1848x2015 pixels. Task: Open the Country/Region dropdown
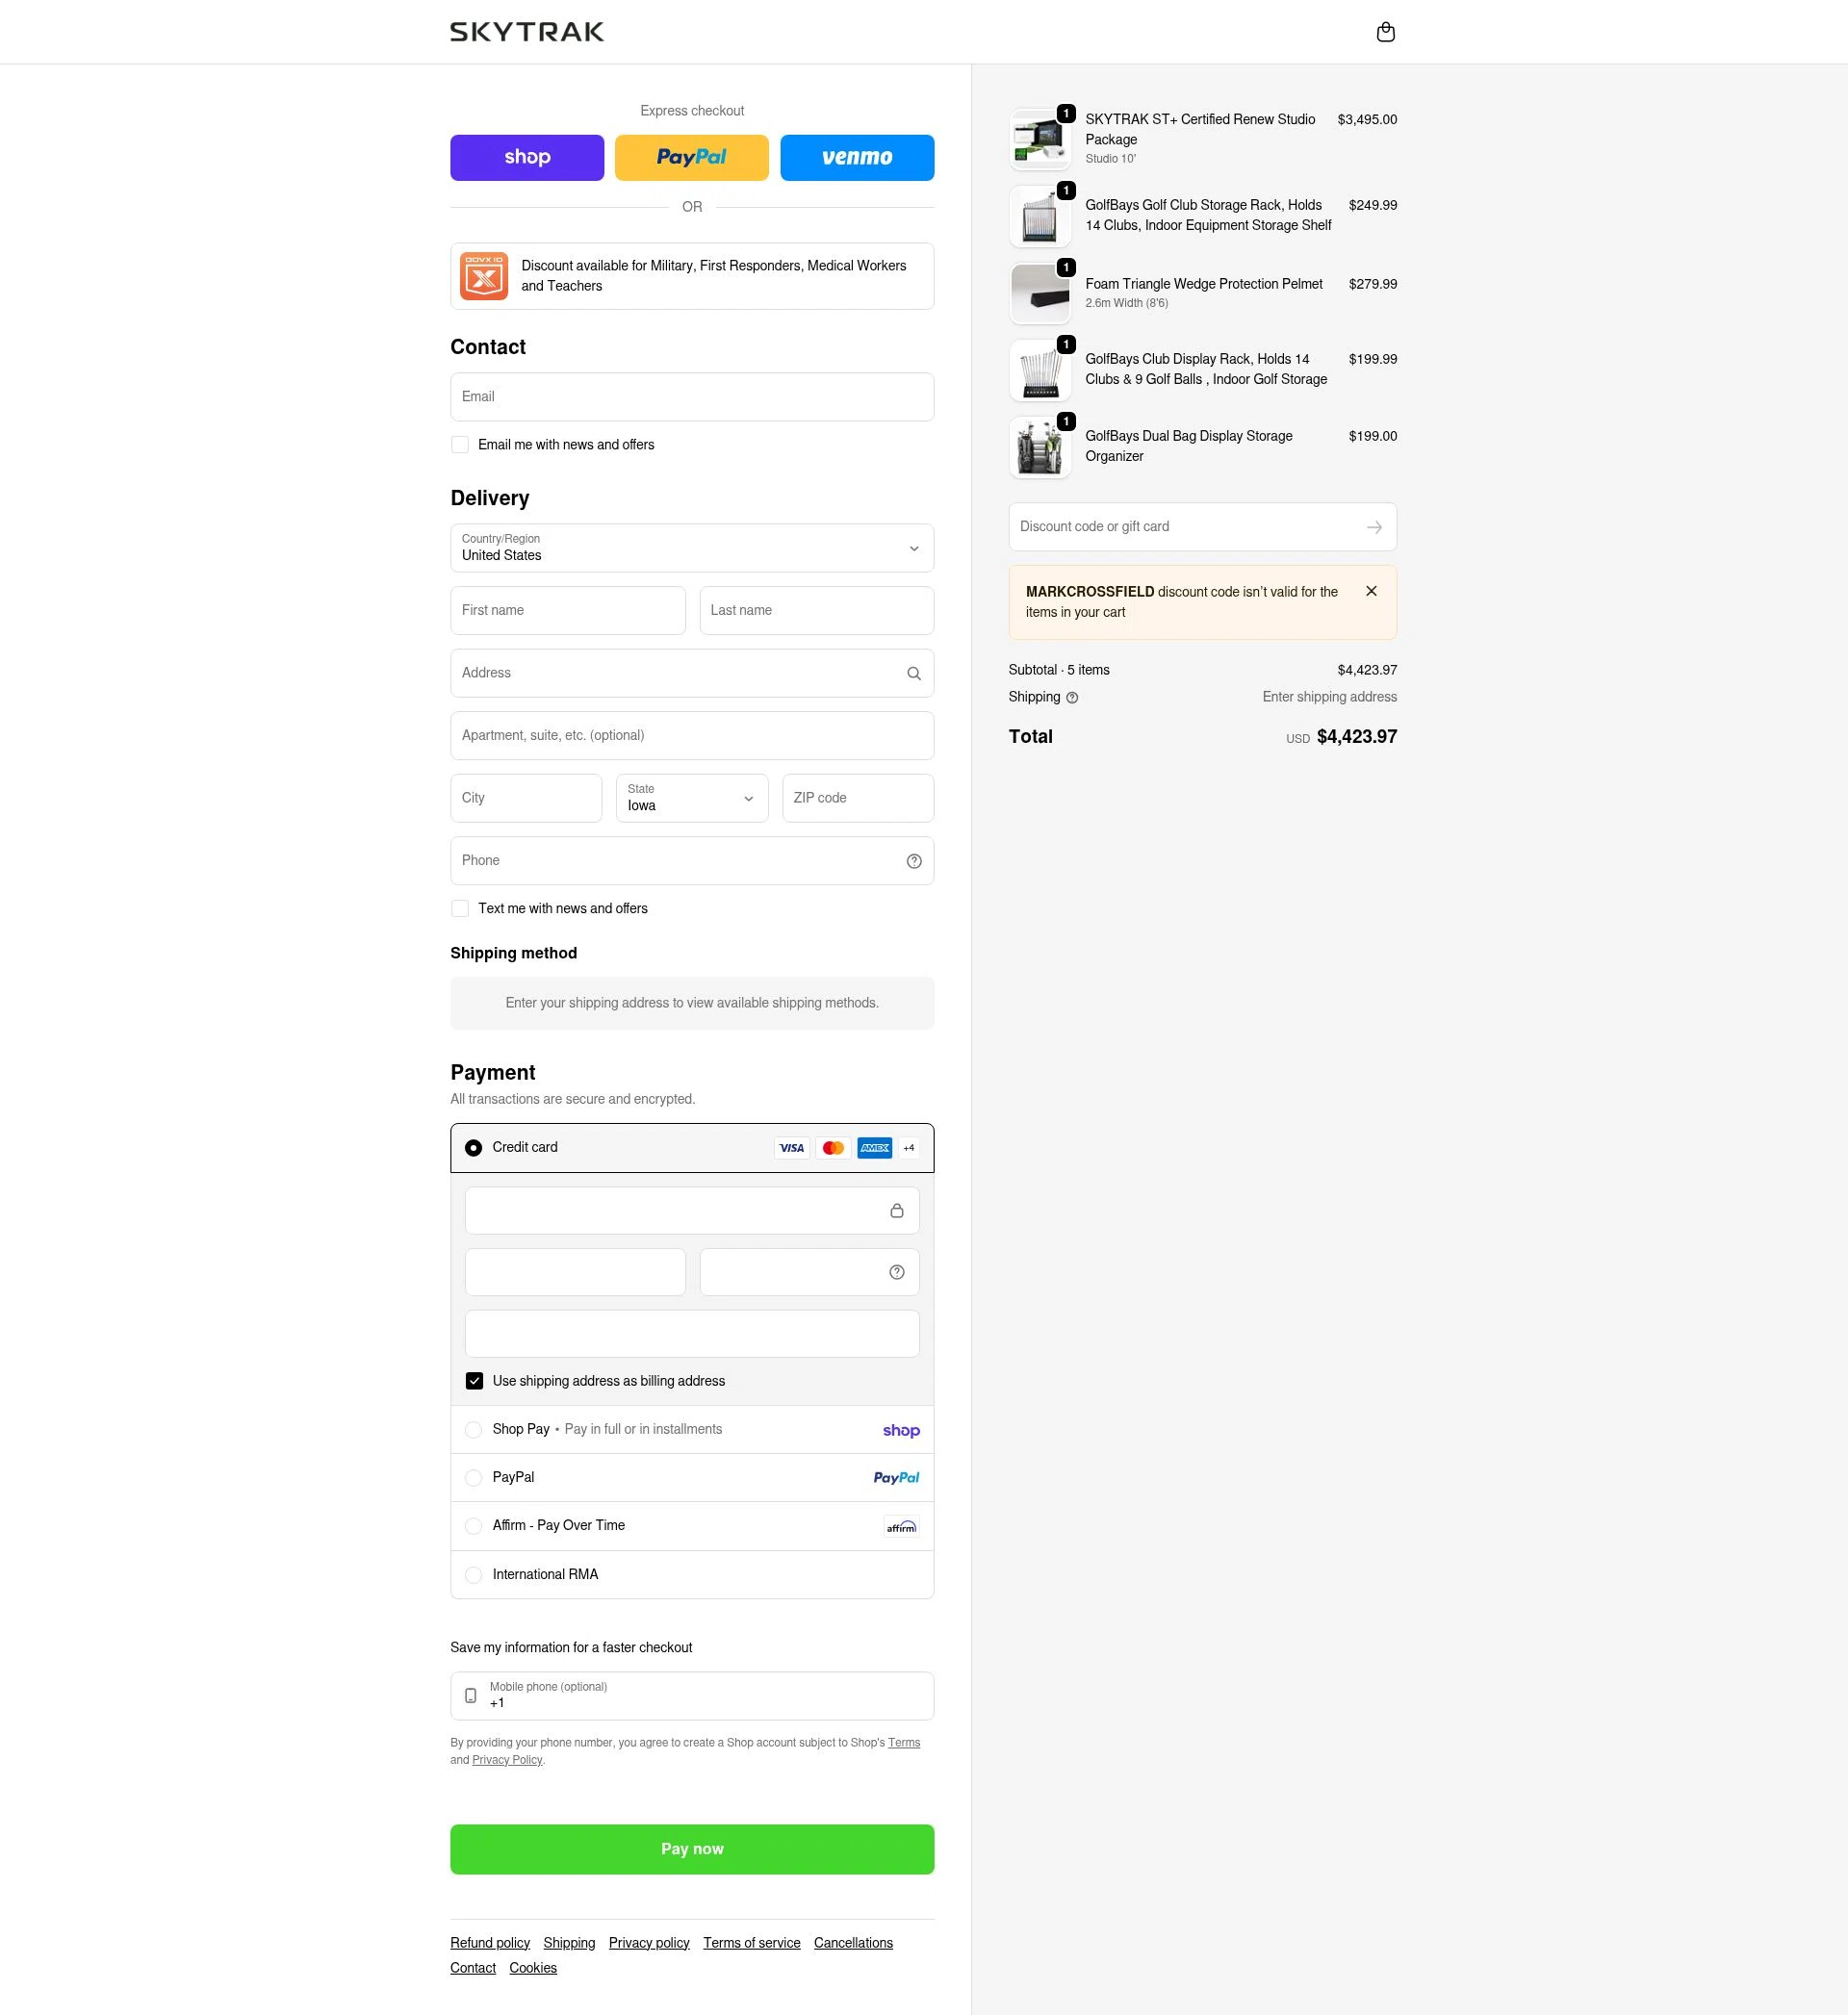pyautogui.click(x=692, y=548)
